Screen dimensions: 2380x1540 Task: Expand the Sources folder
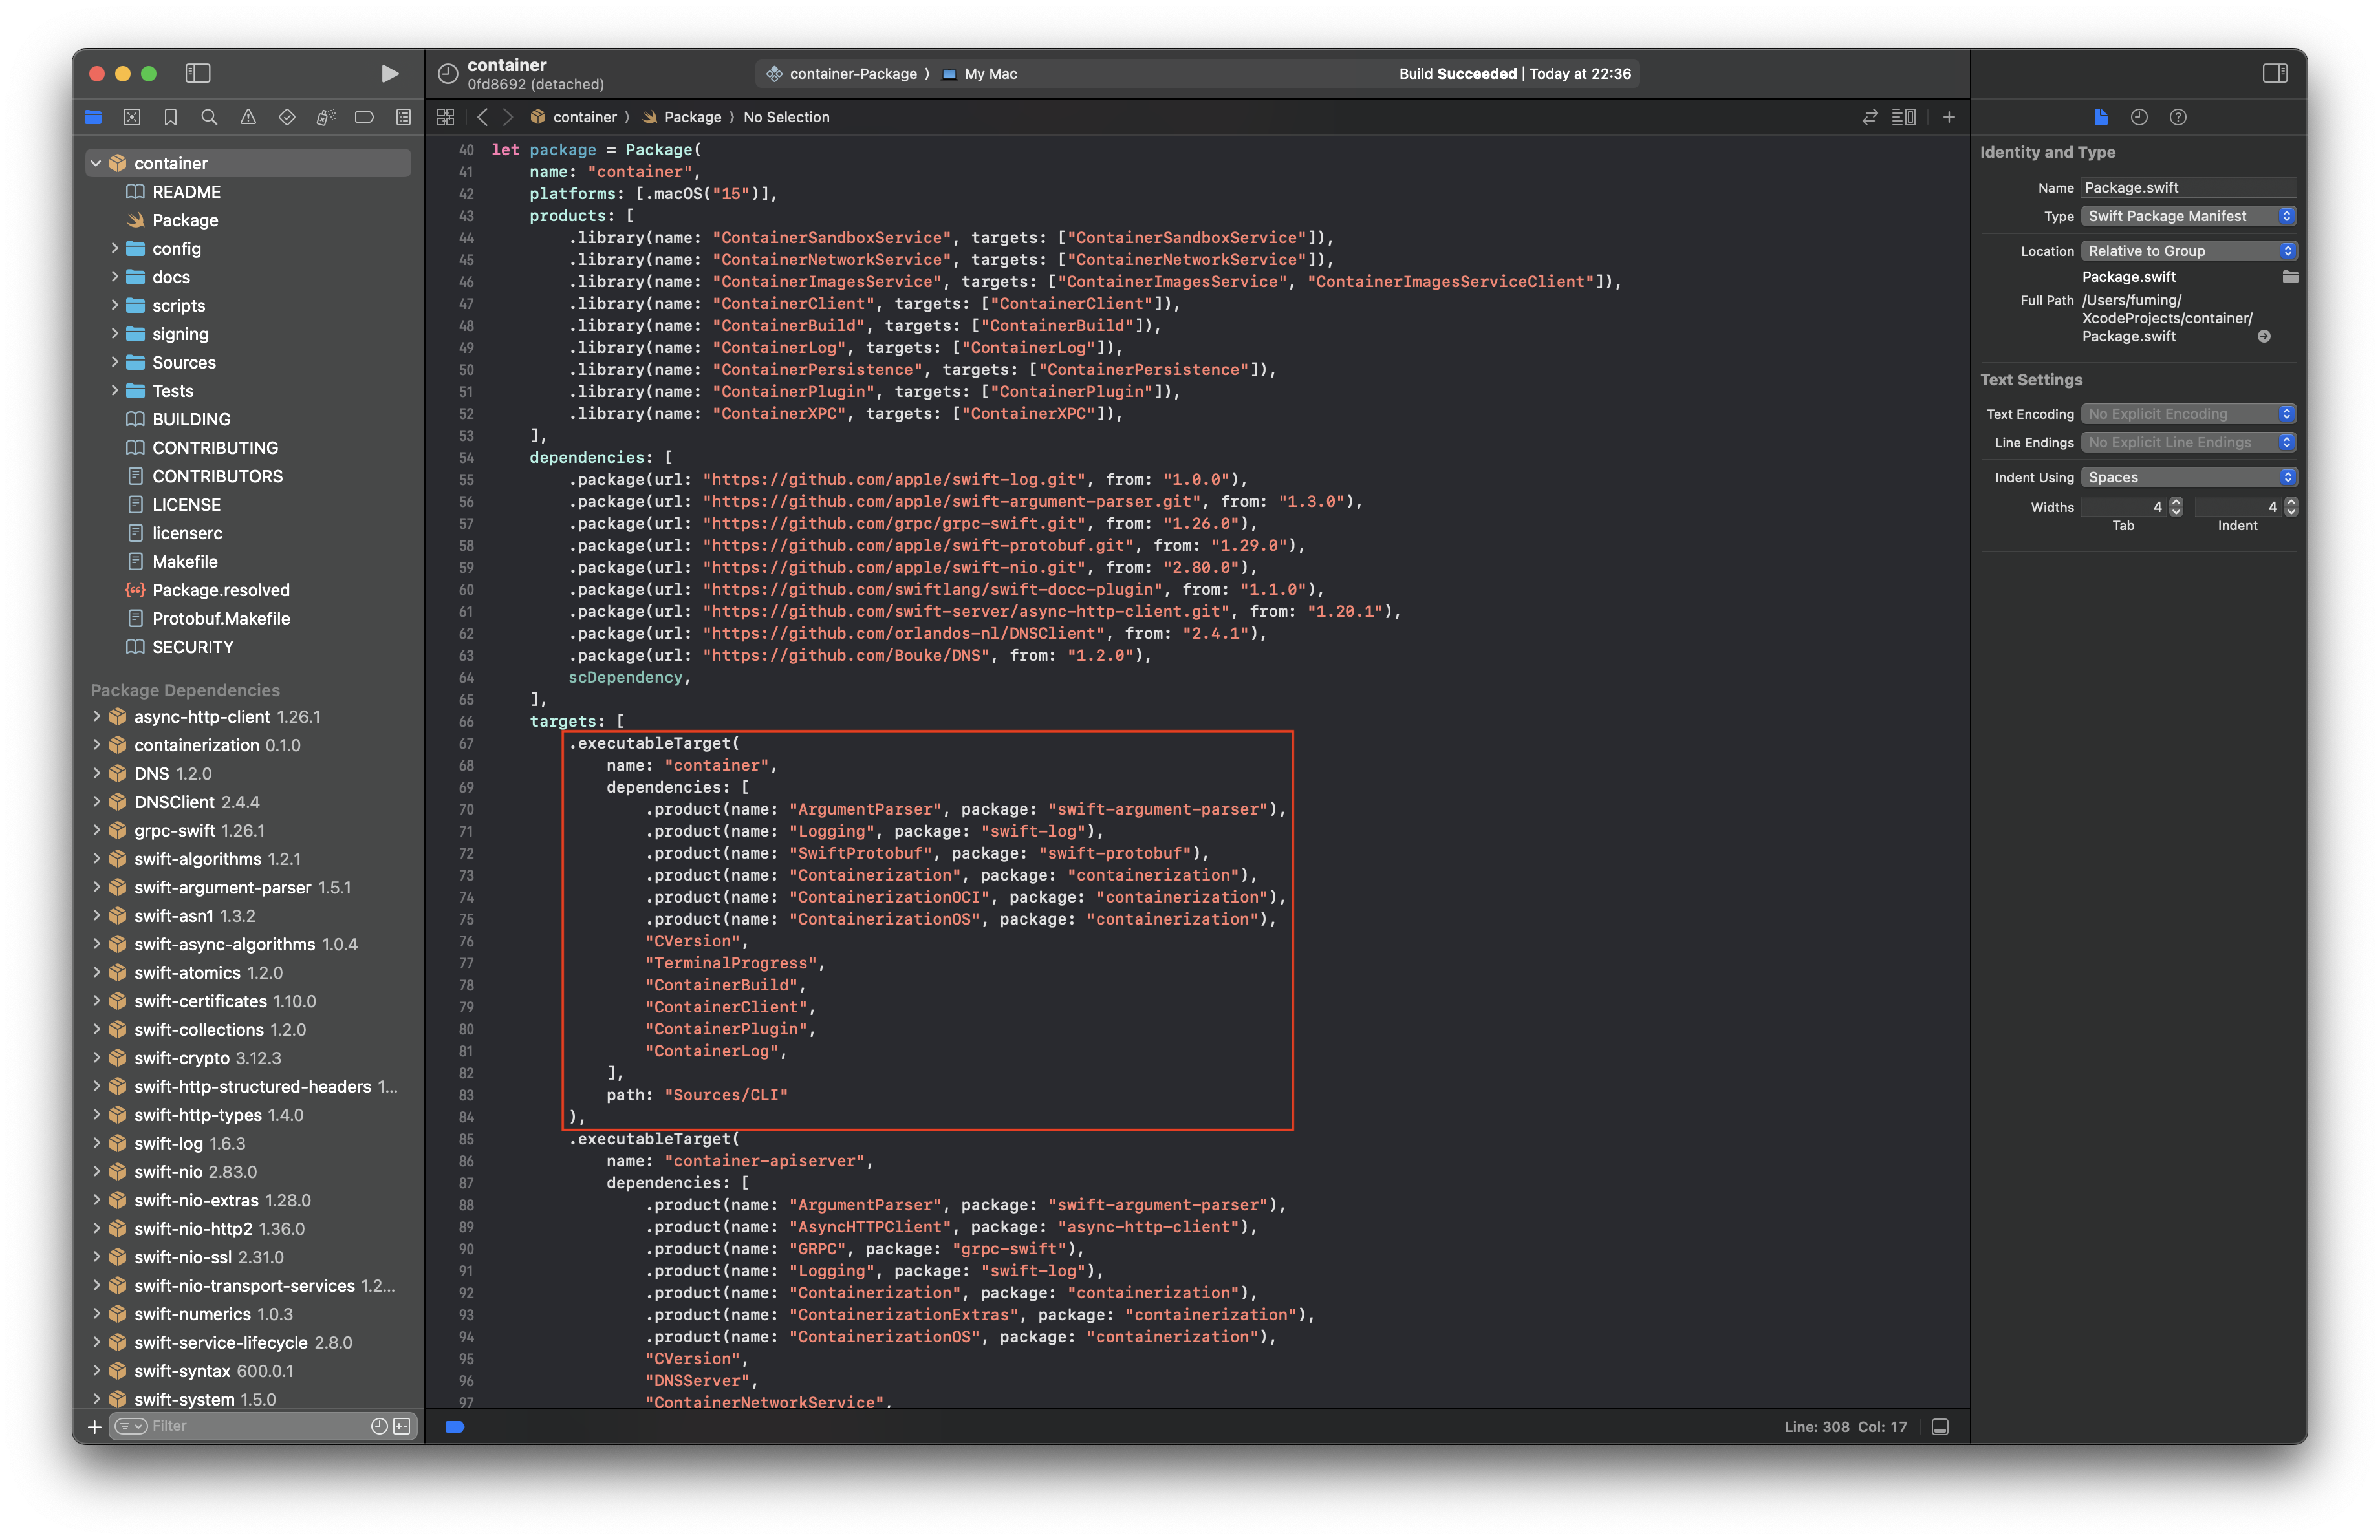point(114,362)
